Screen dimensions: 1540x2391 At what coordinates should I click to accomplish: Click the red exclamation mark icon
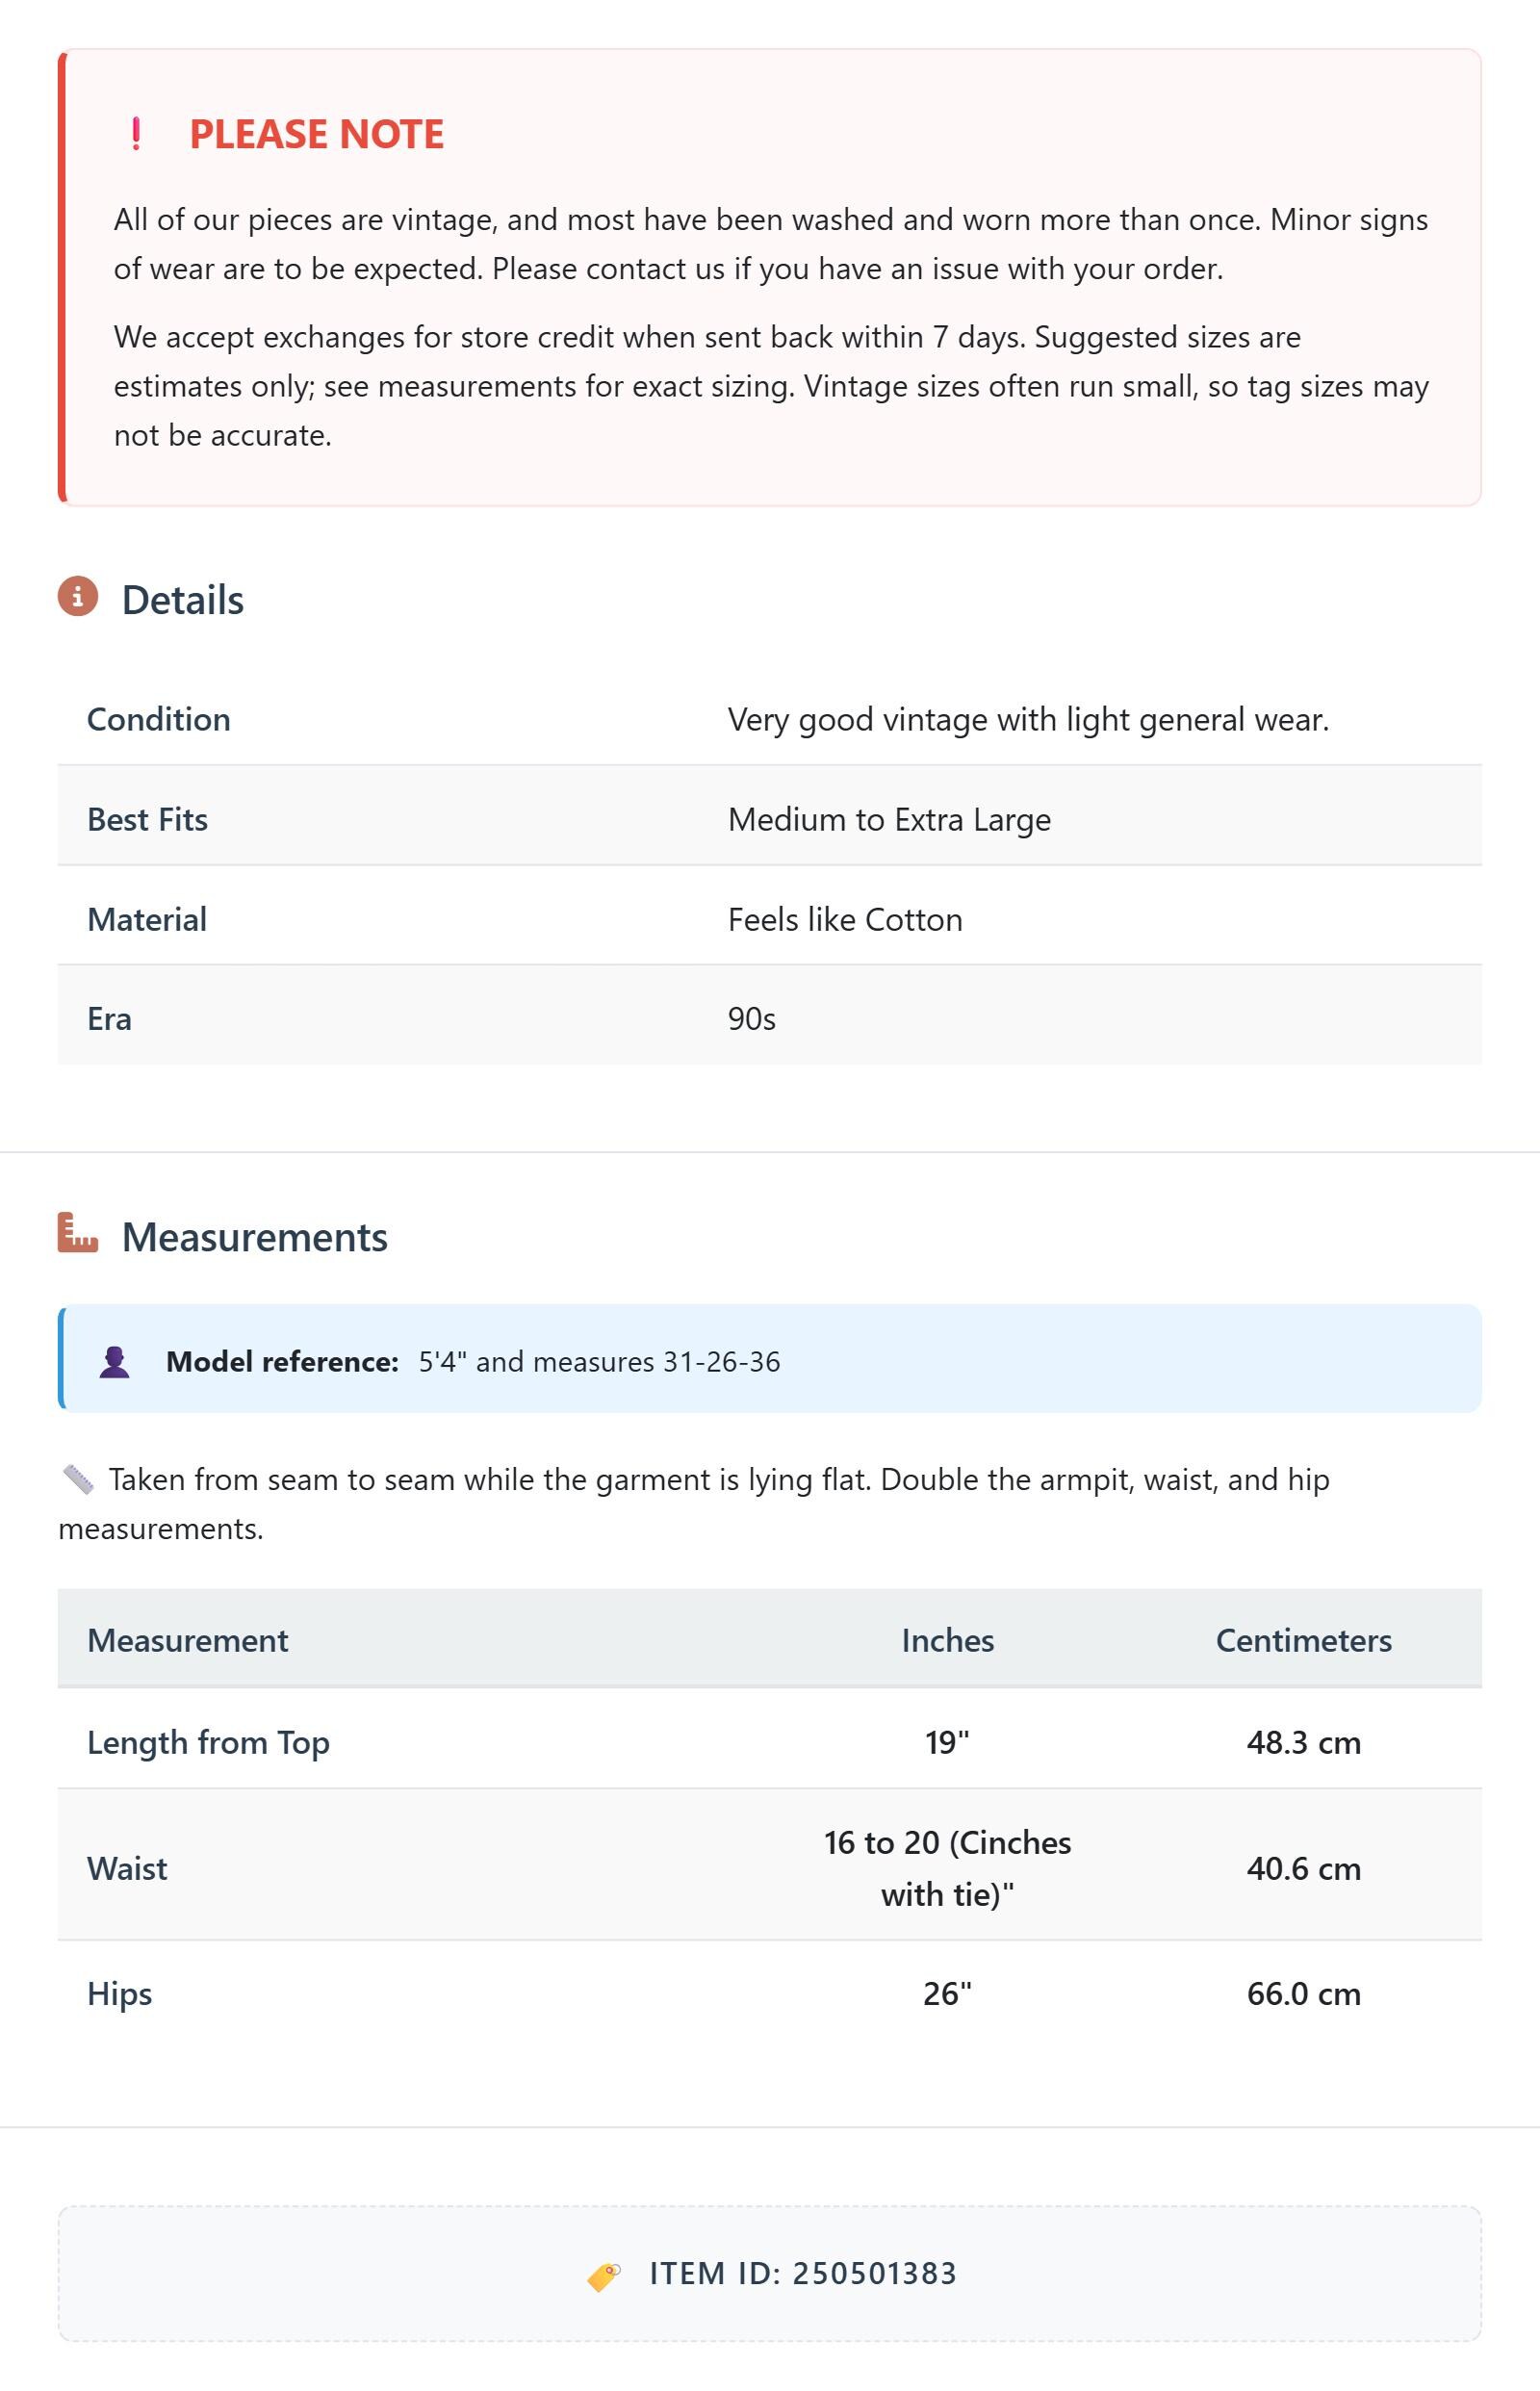[x=136, y=134]
